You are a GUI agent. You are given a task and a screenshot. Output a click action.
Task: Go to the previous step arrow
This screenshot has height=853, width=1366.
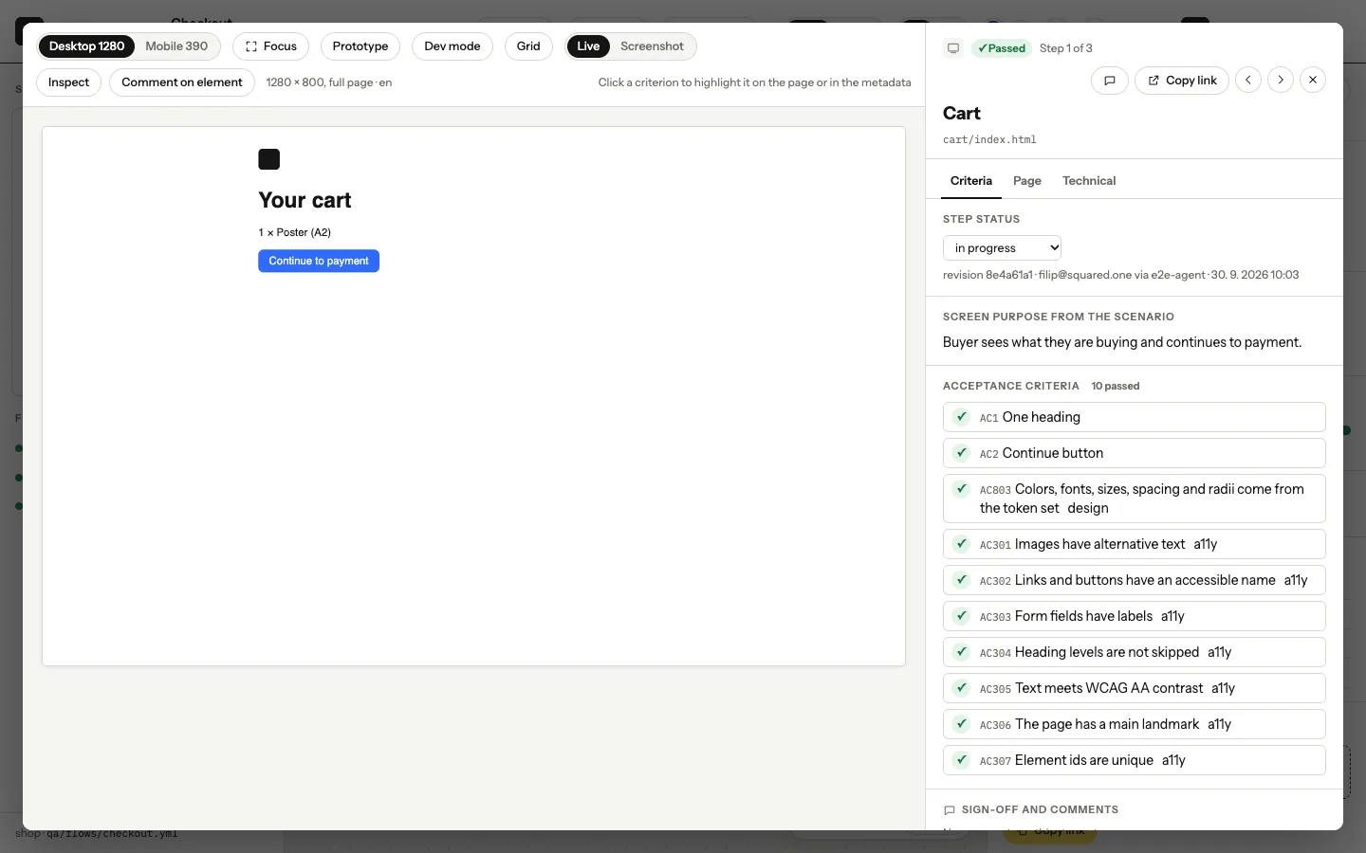[1248, 81]
